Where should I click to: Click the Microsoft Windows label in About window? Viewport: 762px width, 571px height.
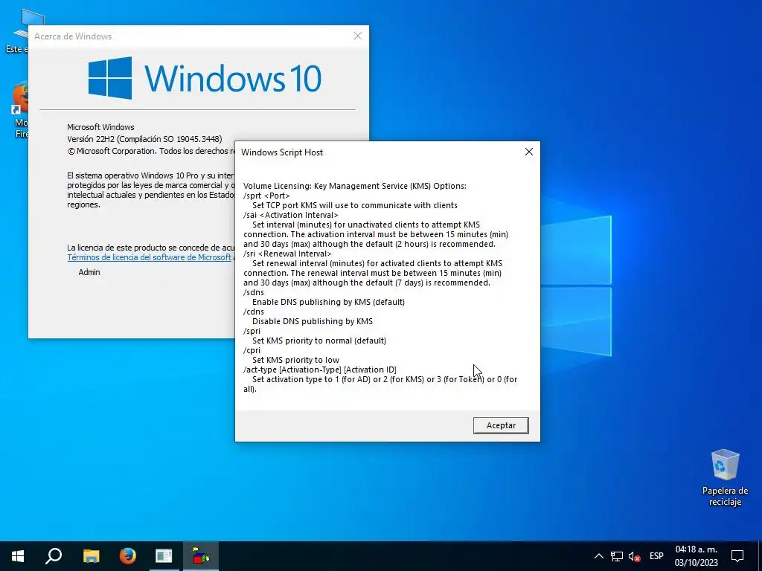100,127
